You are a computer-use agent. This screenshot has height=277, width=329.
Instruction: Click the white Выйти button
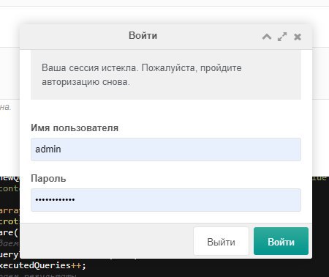221,241
